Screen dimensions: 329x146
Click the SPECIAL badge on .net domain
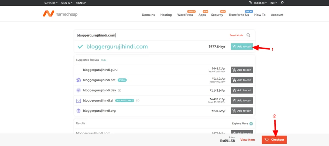point(122,80)
